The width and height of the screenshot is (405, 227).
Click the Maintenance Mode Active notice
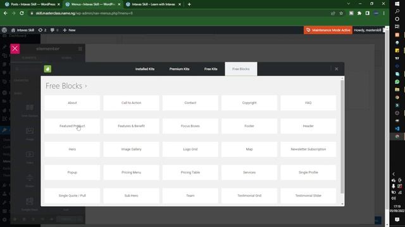(x=328, y=30)
